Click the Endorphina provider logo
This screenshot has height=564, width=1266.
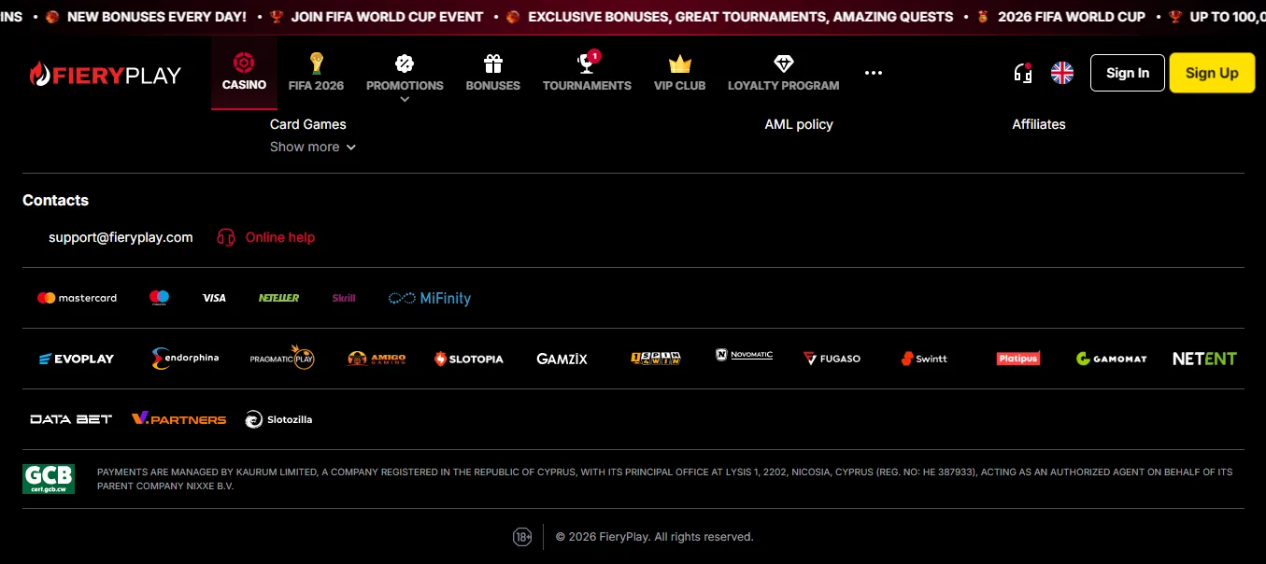(x=185, y=359)
